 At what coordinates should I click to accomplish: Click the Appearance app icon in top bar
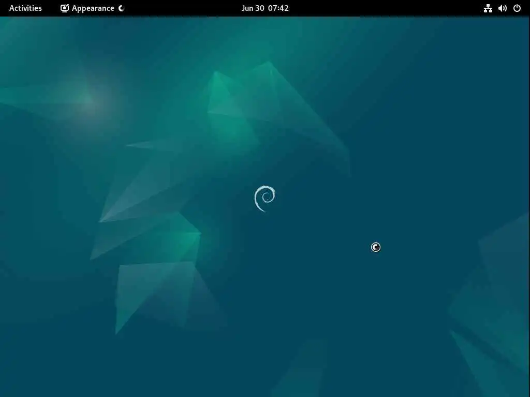(65, 8)
